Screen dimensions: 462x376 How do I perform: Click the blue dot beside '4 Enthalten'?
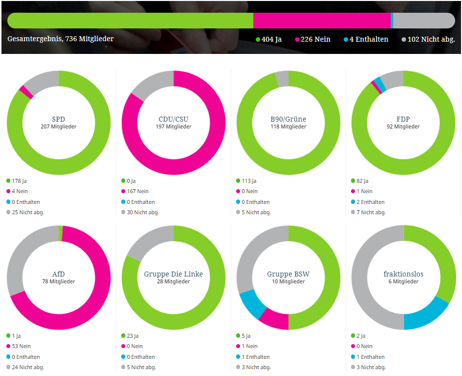pyautogui.click(x=346, y=40)
